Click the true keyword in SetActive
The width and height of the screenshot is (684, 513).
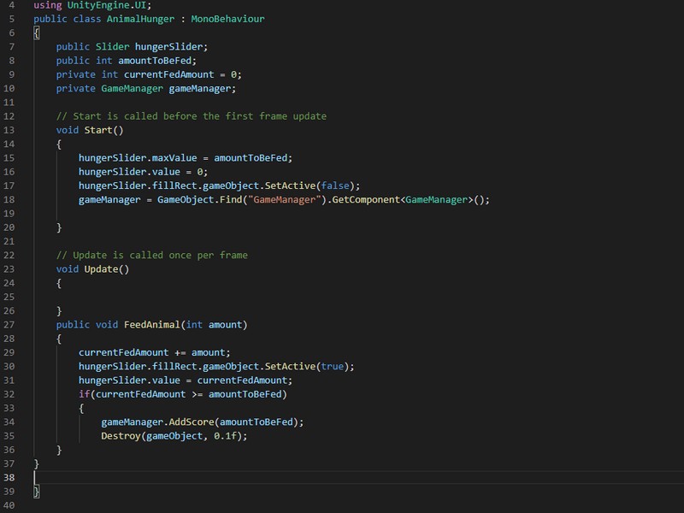click(x=333, y=367)
